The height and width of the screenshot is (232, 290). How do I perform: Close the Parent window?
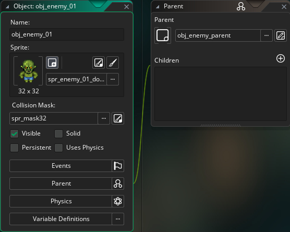[284, 7]
